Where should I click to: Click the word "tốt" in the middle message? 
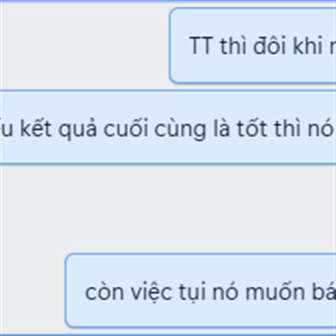251,128
